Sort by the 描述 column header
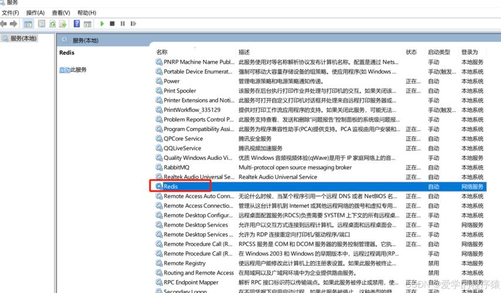The width and height of the screenshot is (501, 293). click(x=244, y=52)
